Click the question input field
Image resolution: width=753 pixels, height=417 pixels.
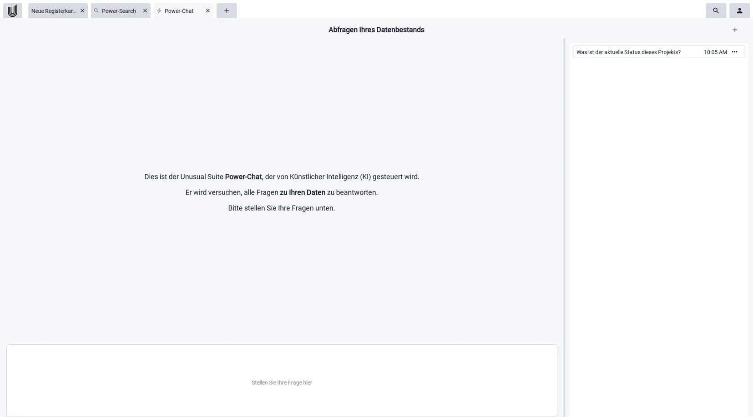point(282,380)
